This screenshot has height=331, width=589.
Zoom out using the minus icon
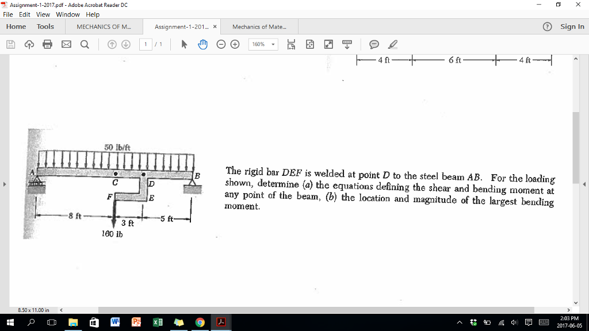[220, 44]
